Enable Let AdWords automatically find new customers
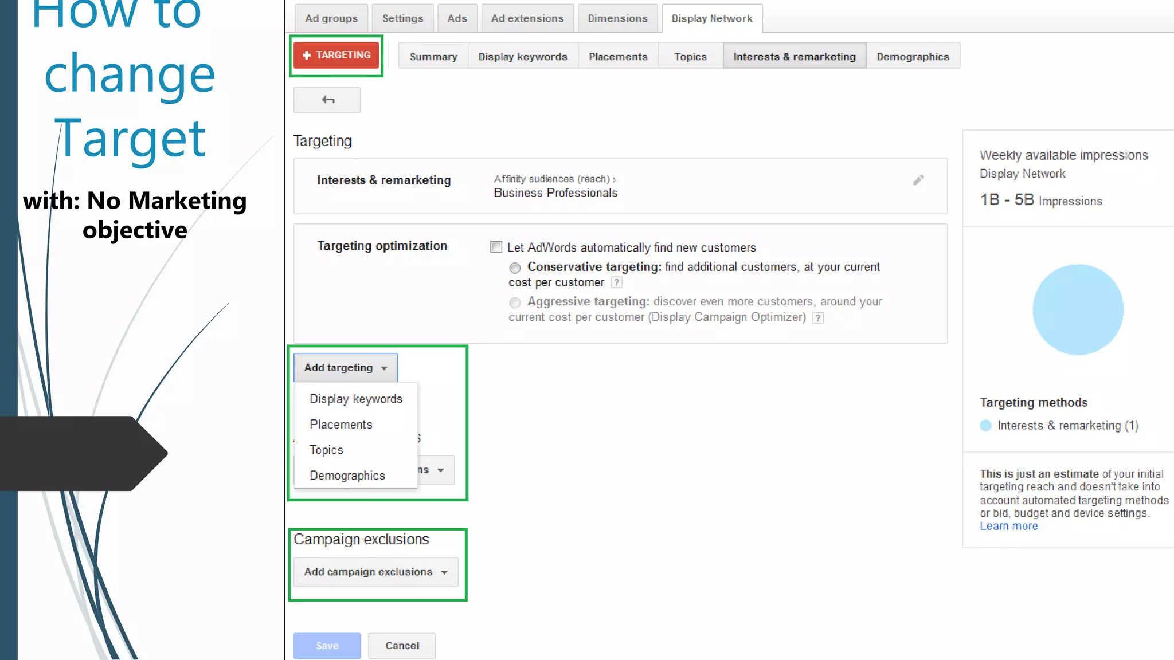Image resolution: width=1174 pixels, height=660 pixels. coord(496,247)
